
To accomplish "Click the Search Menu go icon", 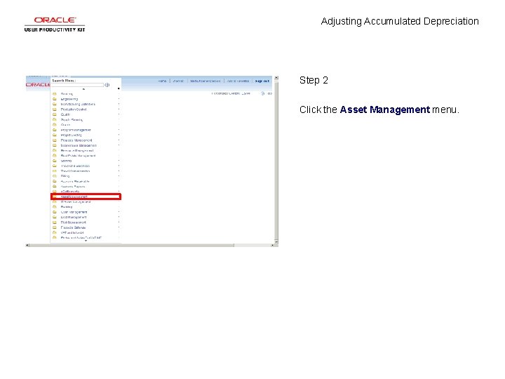I will pyautogui.click(x=107, y=85).
